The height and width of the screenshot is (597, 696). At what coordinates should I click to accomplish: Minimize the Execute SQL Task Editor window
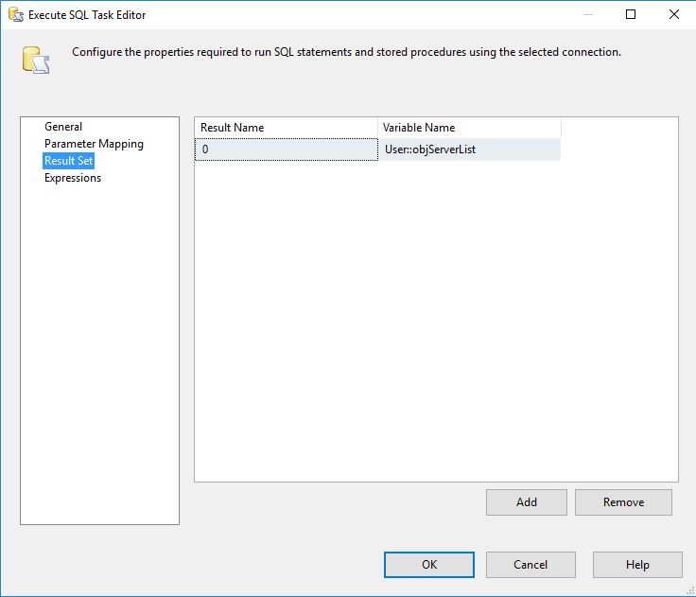pos(587,14)
